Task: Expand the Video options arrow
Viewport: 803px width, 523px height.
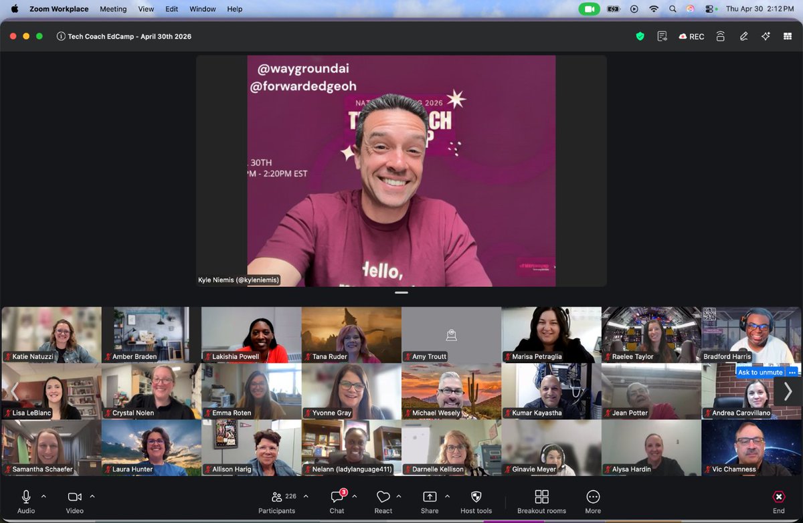Action: 92,496
